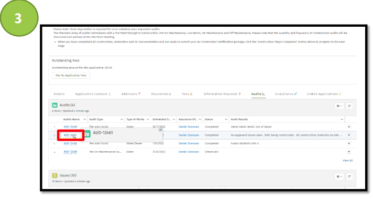Close the AUD-12461 hover popup

coord(161,130)
